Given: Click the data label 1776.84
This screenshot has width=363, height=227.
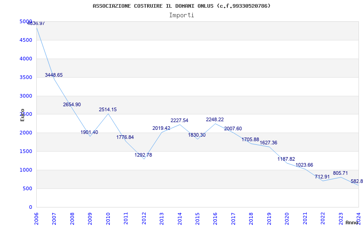Looking at the screenshot, I should click(125, 137).
